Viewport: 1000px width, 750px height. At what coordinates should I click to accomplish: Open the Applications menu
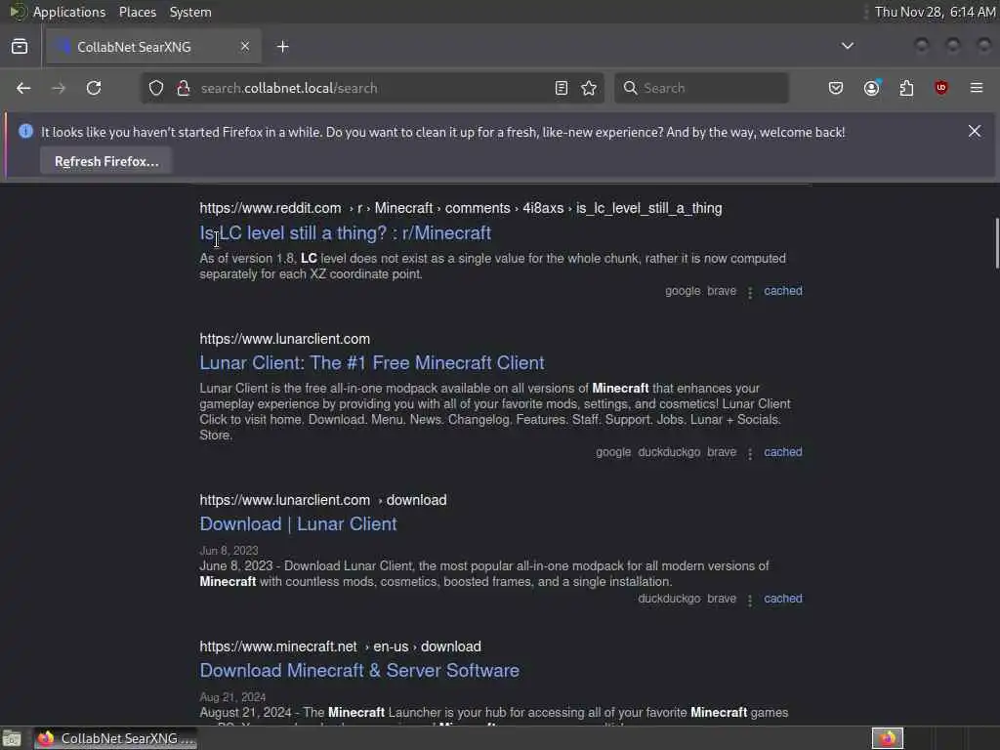(x=69, y=12)
